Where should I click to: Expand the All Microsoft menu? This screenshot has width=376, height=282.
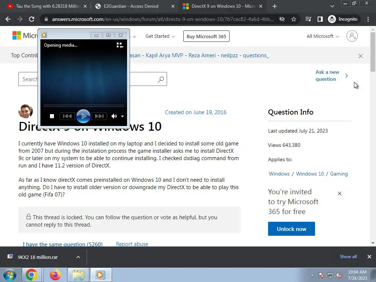coord(323,36)
